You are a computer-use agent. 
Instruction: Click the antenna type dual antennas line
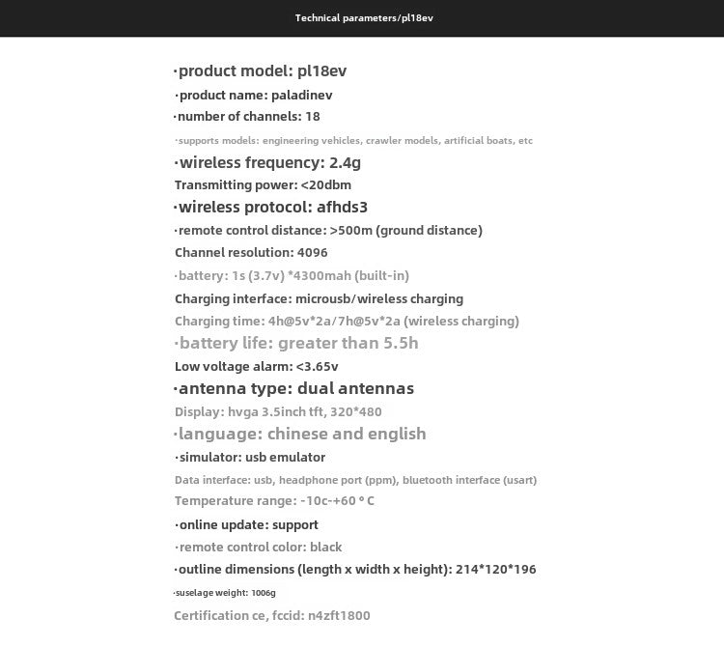(294, 388)
